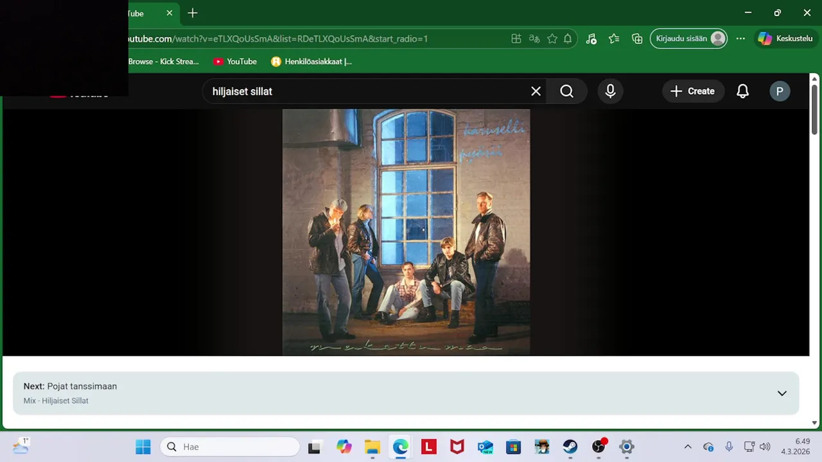Image resolution: width=822 pixels, height=462 pixels.
Task: Open Steam from the taskbar
Action: (570, 447)
